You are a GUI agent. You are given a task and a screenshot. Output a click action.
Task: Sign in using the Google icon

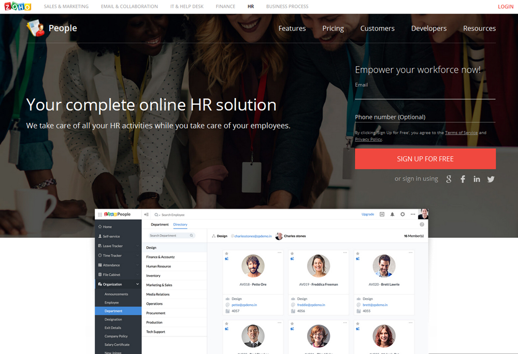click(x=449, y=179)
